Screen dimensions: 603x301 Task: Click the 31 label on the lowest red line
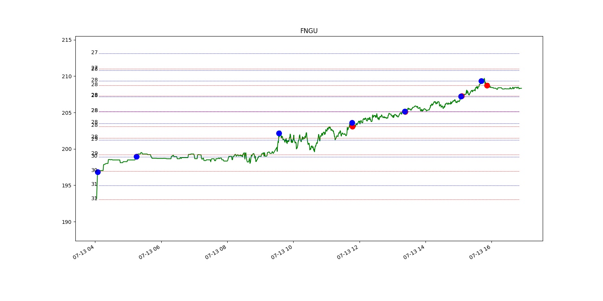[x=94, y=199]
